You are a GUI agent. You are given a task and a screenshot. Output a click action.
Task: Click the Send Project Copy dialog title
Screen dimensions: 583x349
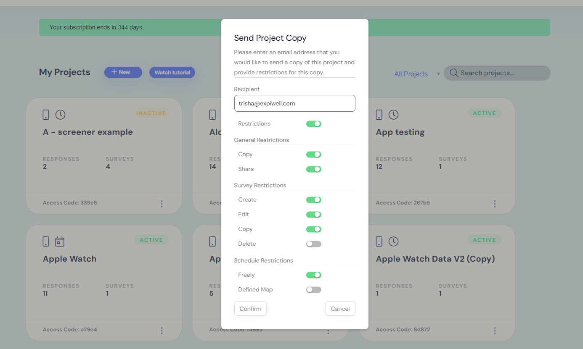(x=270, y=38)
